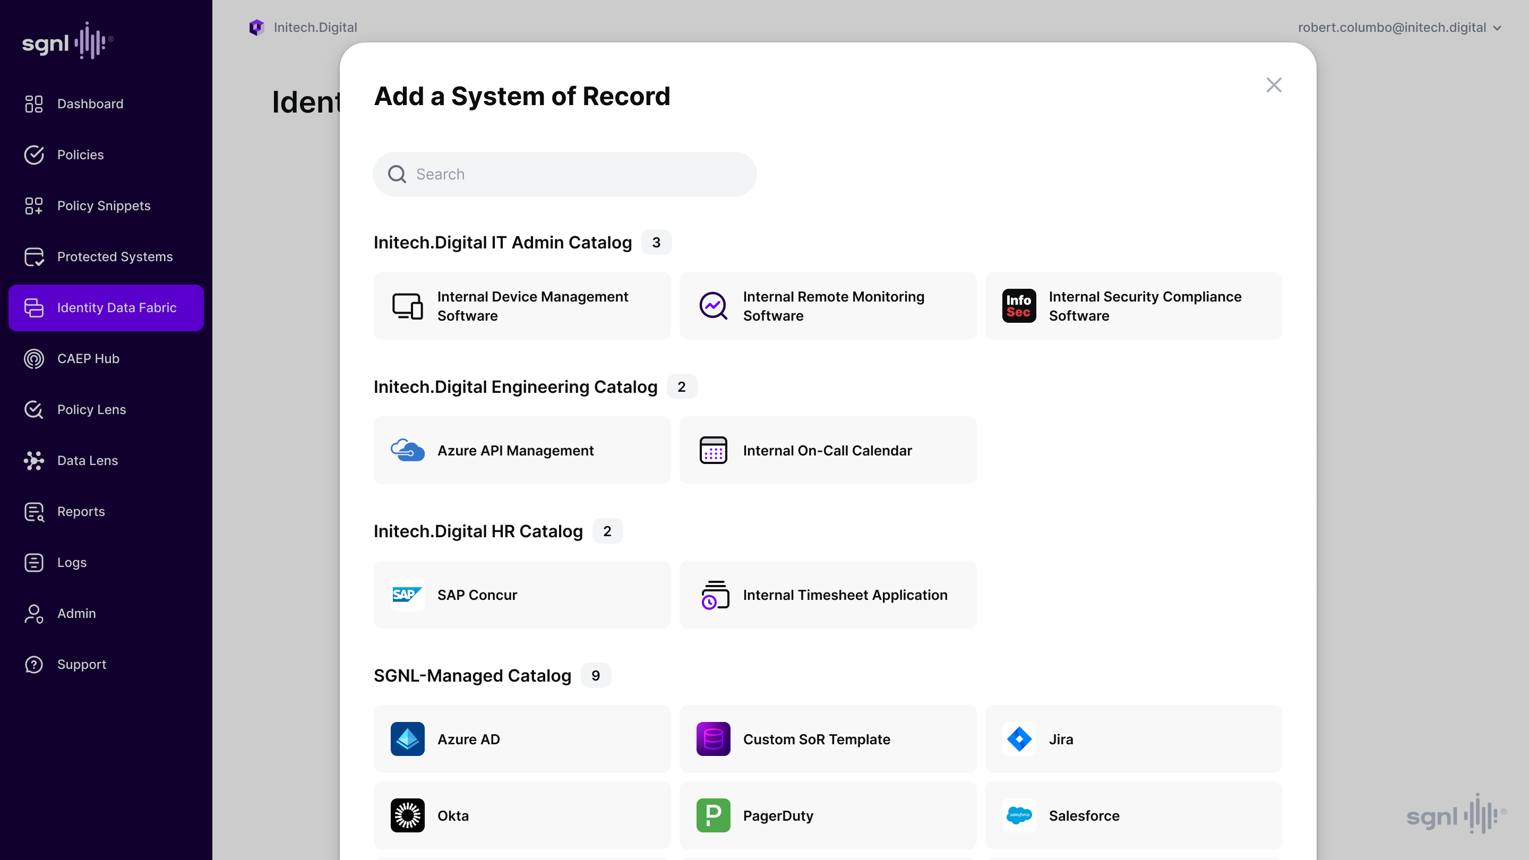Select the SAP Concur logo
The width and height of the screenshot is (1529, 860).
point(407,594)
